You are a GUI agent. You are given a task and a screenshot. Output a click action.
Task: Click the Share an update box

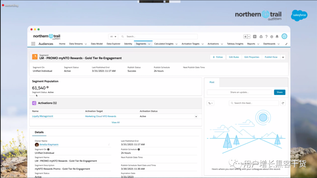pos(240,92)
